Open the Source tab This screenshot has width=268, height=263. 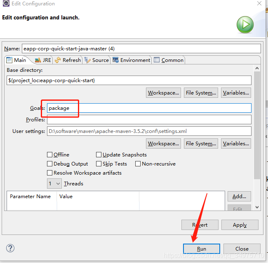click(x=97, y=60)
